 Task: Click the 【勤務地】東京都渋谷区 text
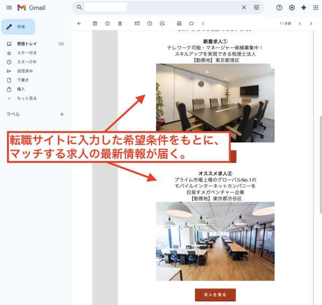(215, 199)
